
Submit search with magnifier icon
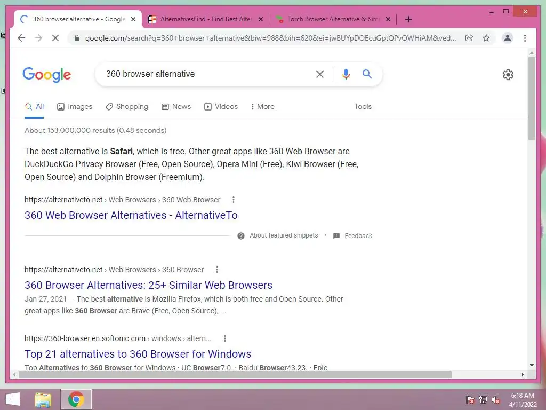(367, 74)
